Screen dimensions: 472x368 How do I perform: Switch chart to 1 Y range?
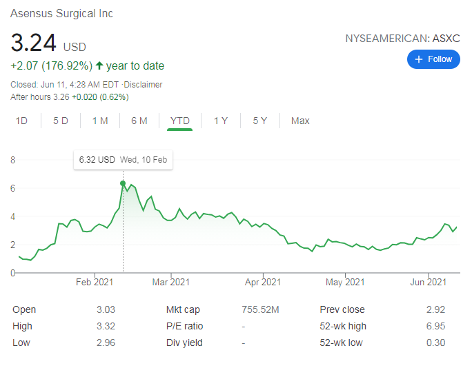(x=221, y=121)
